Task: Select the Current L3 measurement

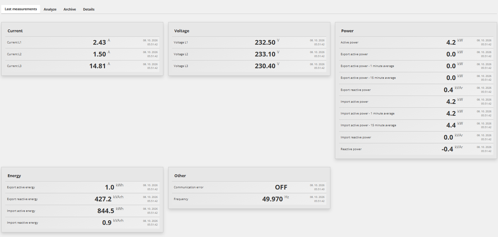Action: coord(82,66)
